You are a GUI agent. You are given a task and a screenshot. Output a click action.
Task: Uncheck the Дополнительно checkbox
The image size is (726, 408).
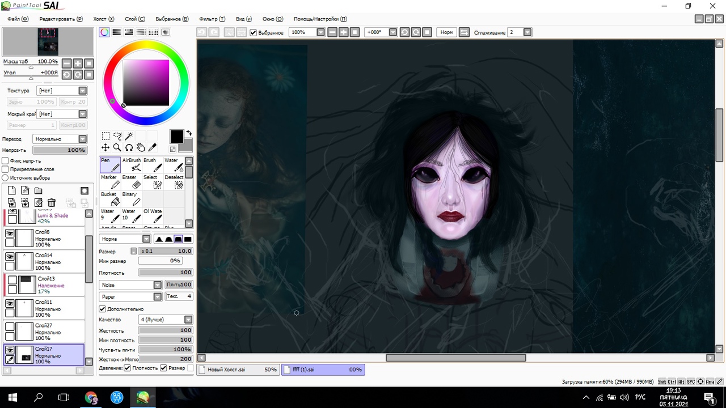pyautogui.click(x=103, y=309)
